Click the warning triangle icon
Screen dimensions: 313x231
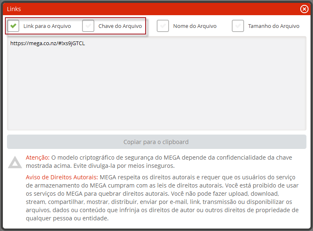pos(15,162)
